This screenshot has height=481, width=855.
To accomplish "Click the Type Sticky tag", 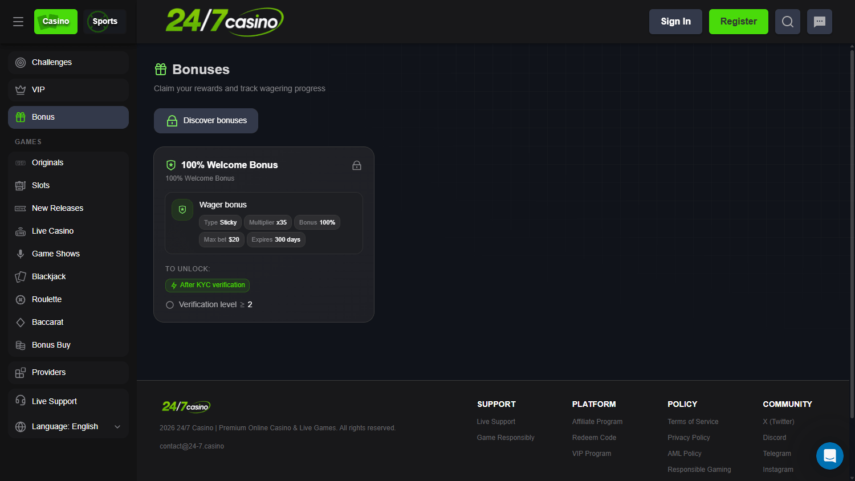I will [x=220, y=222].
